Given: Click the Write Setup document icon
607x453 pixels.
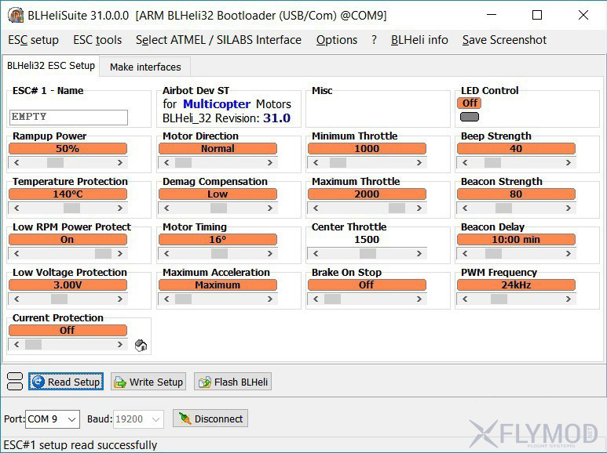Looking at the screenshot, I should 119,382.
